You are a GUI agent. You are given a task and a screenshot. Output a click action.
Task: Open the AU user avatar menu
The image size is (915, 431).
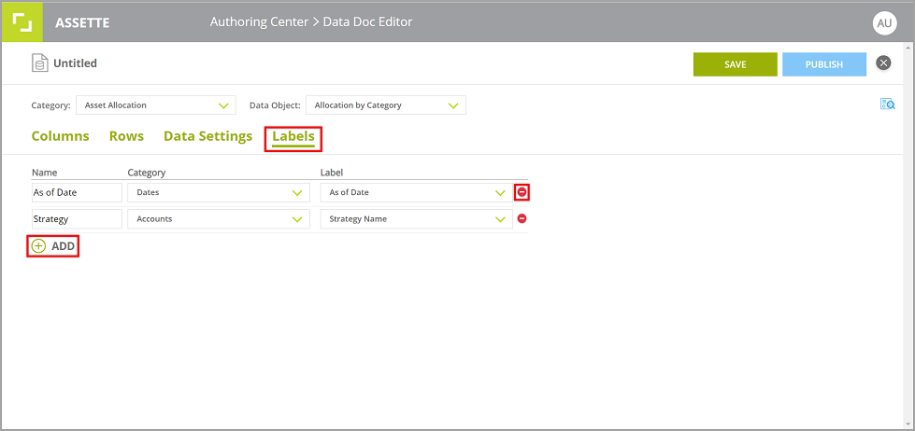[x=884, y=22]
